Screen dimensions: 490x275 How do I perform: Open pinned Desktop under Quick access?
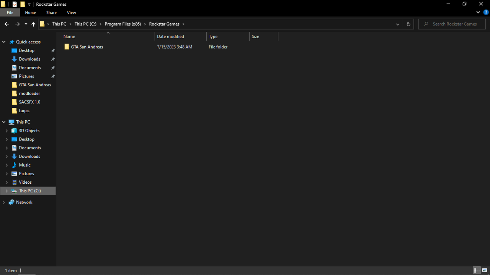click(x=26, y=50)
